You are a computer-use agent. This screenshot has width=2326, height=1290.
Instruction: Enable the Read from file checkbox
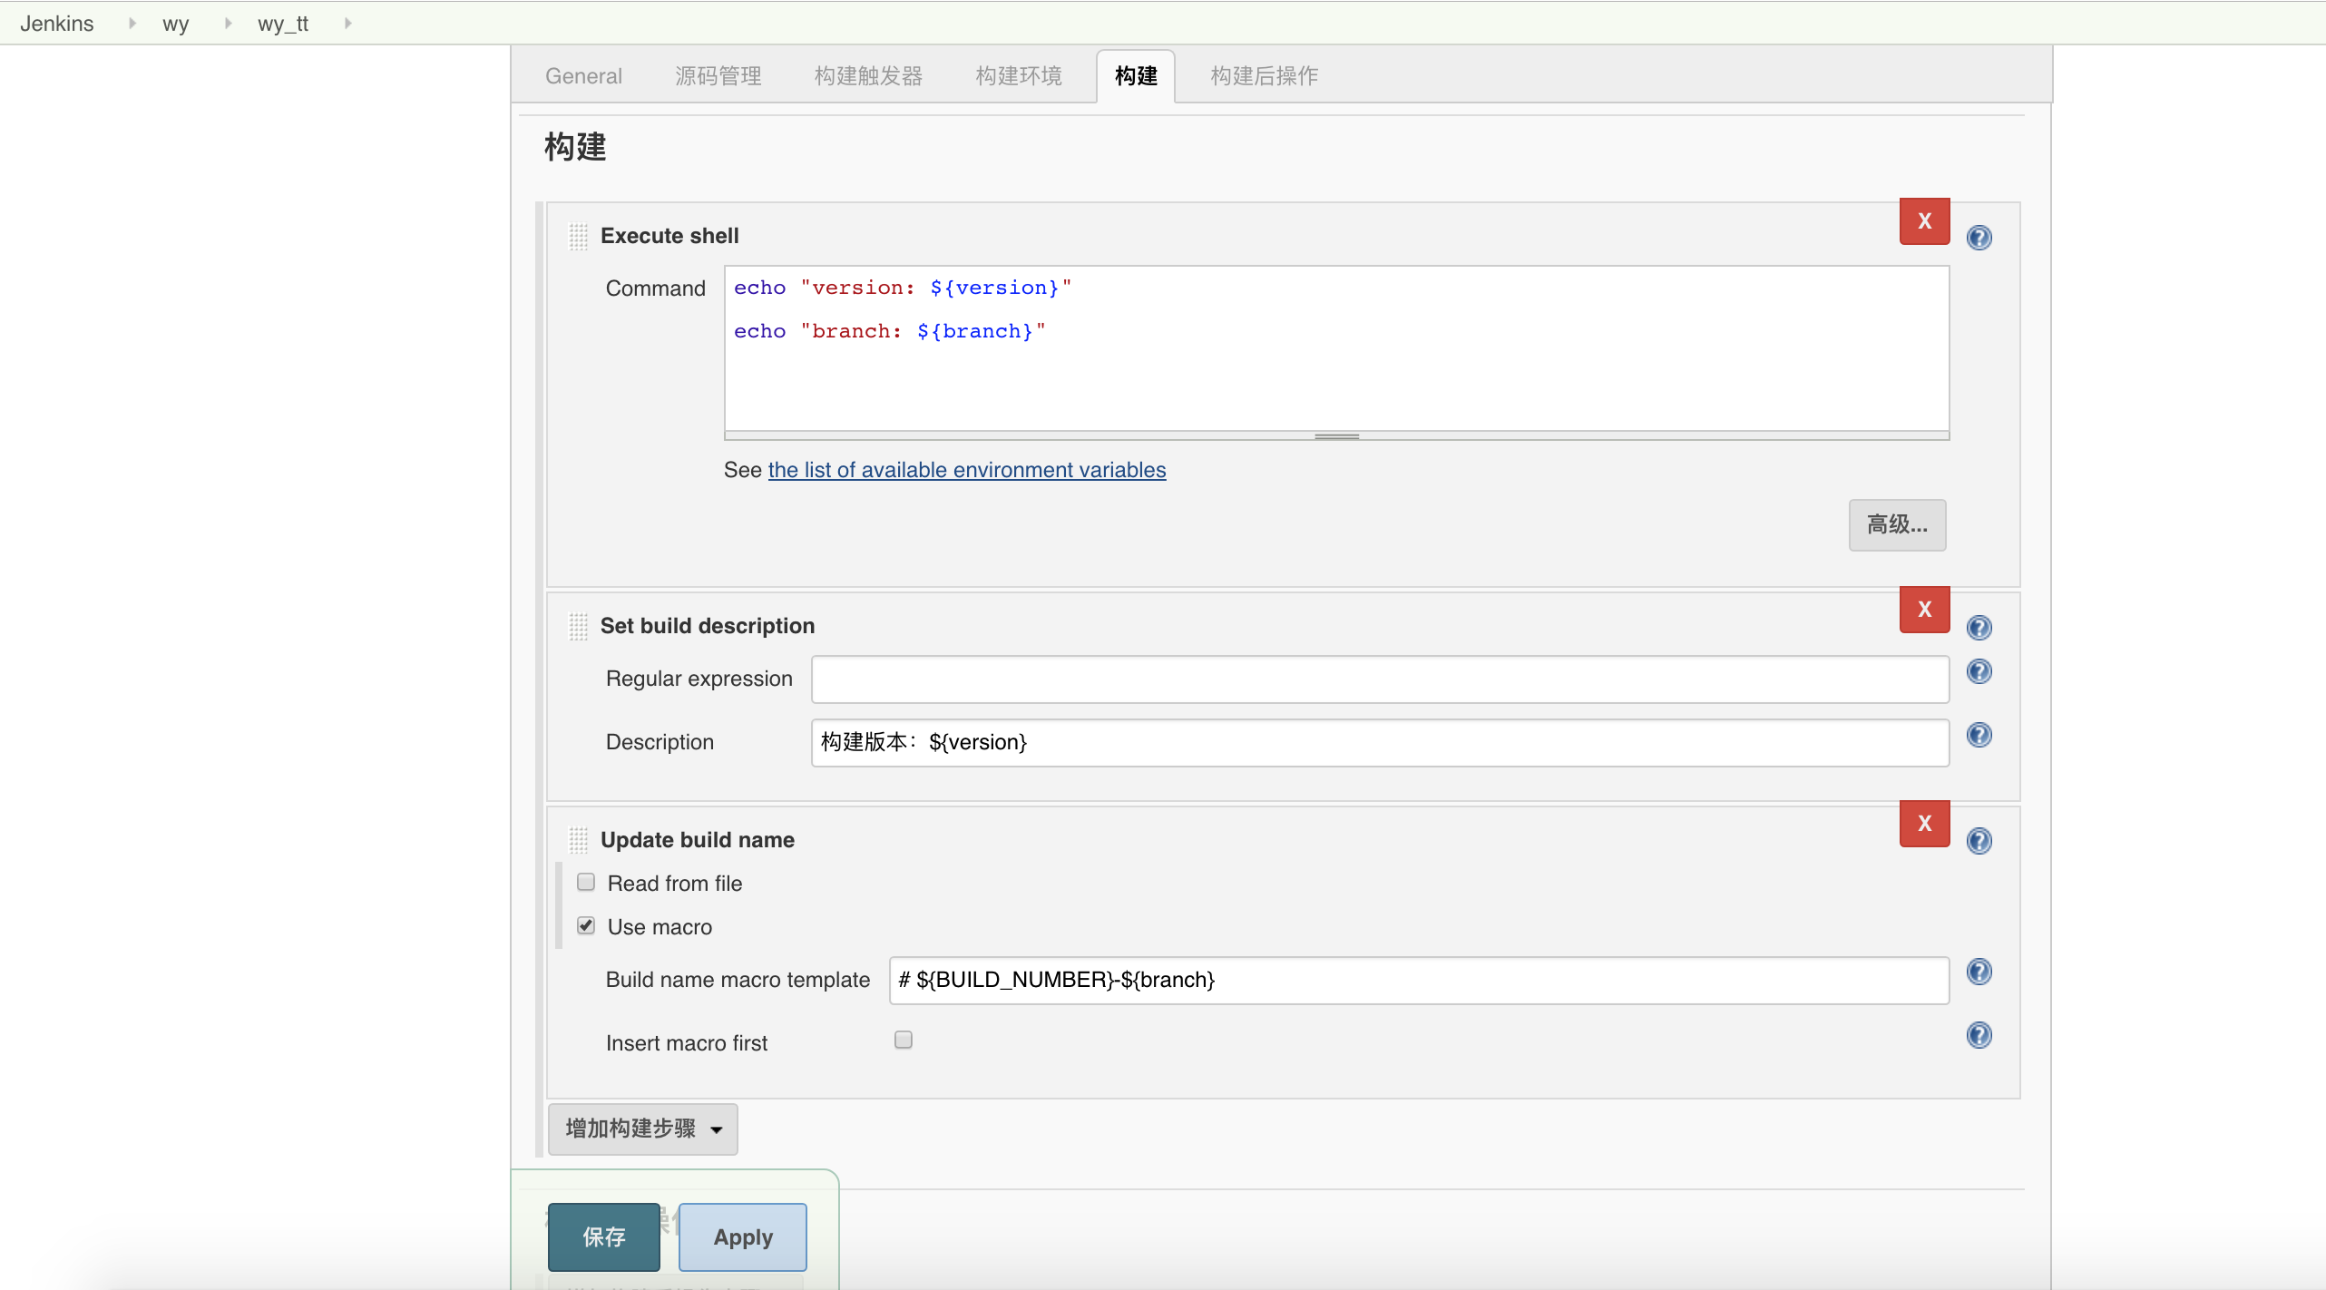pos(586,881)
